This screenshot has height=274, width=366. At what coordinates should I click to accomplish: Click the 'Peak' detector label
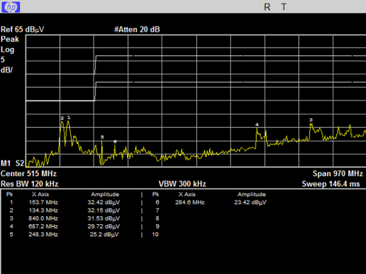(10, 39)
